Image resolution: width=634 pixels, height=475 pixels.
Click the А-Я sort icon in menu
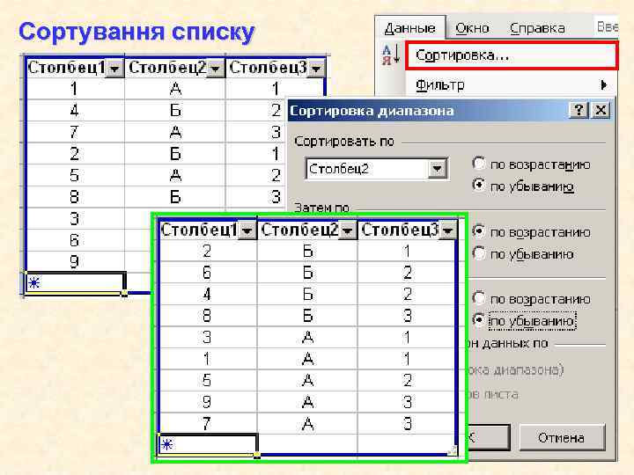pos(390,55)
